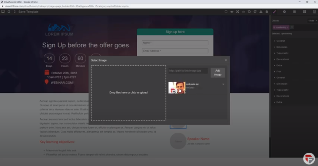This screenshot has height=166, width=318.
Task: Click the image URL path input field
Action: pyautogui.click(x=188, y=71)
